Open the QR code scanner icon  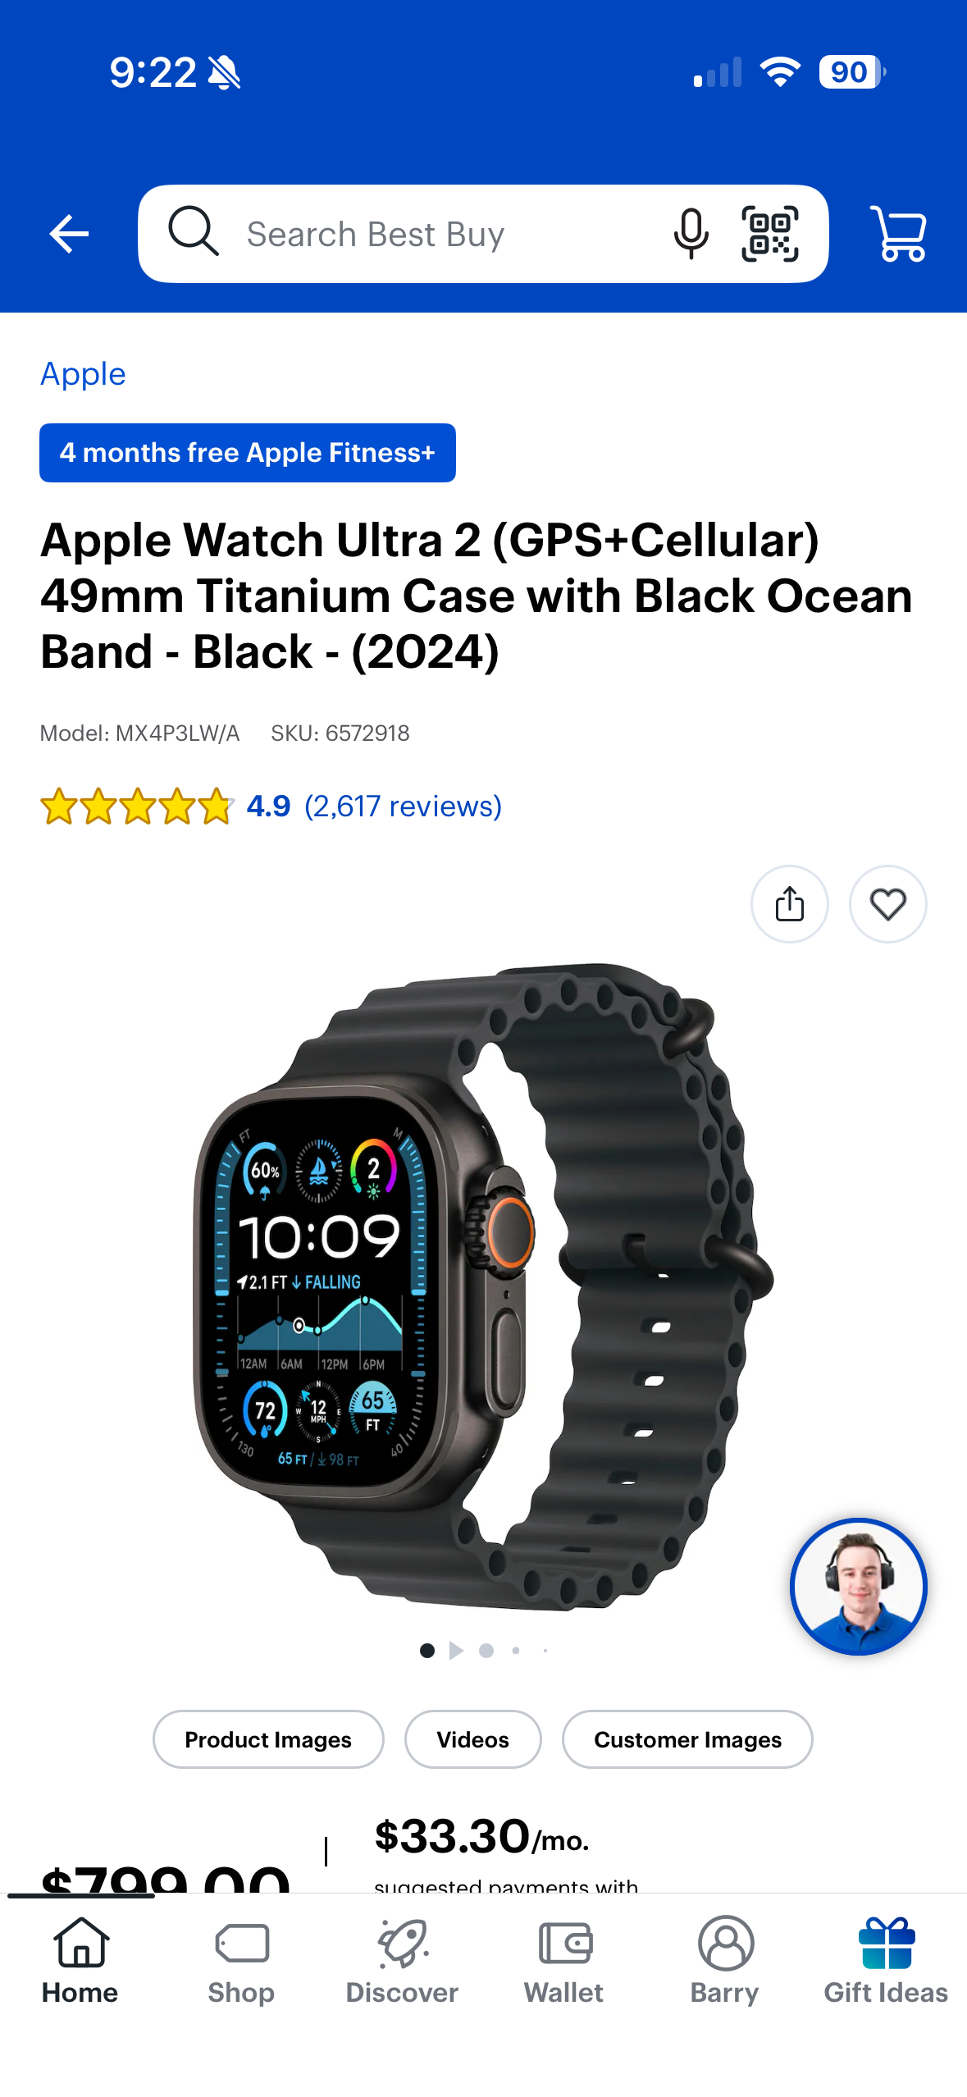tap(769, 234)
